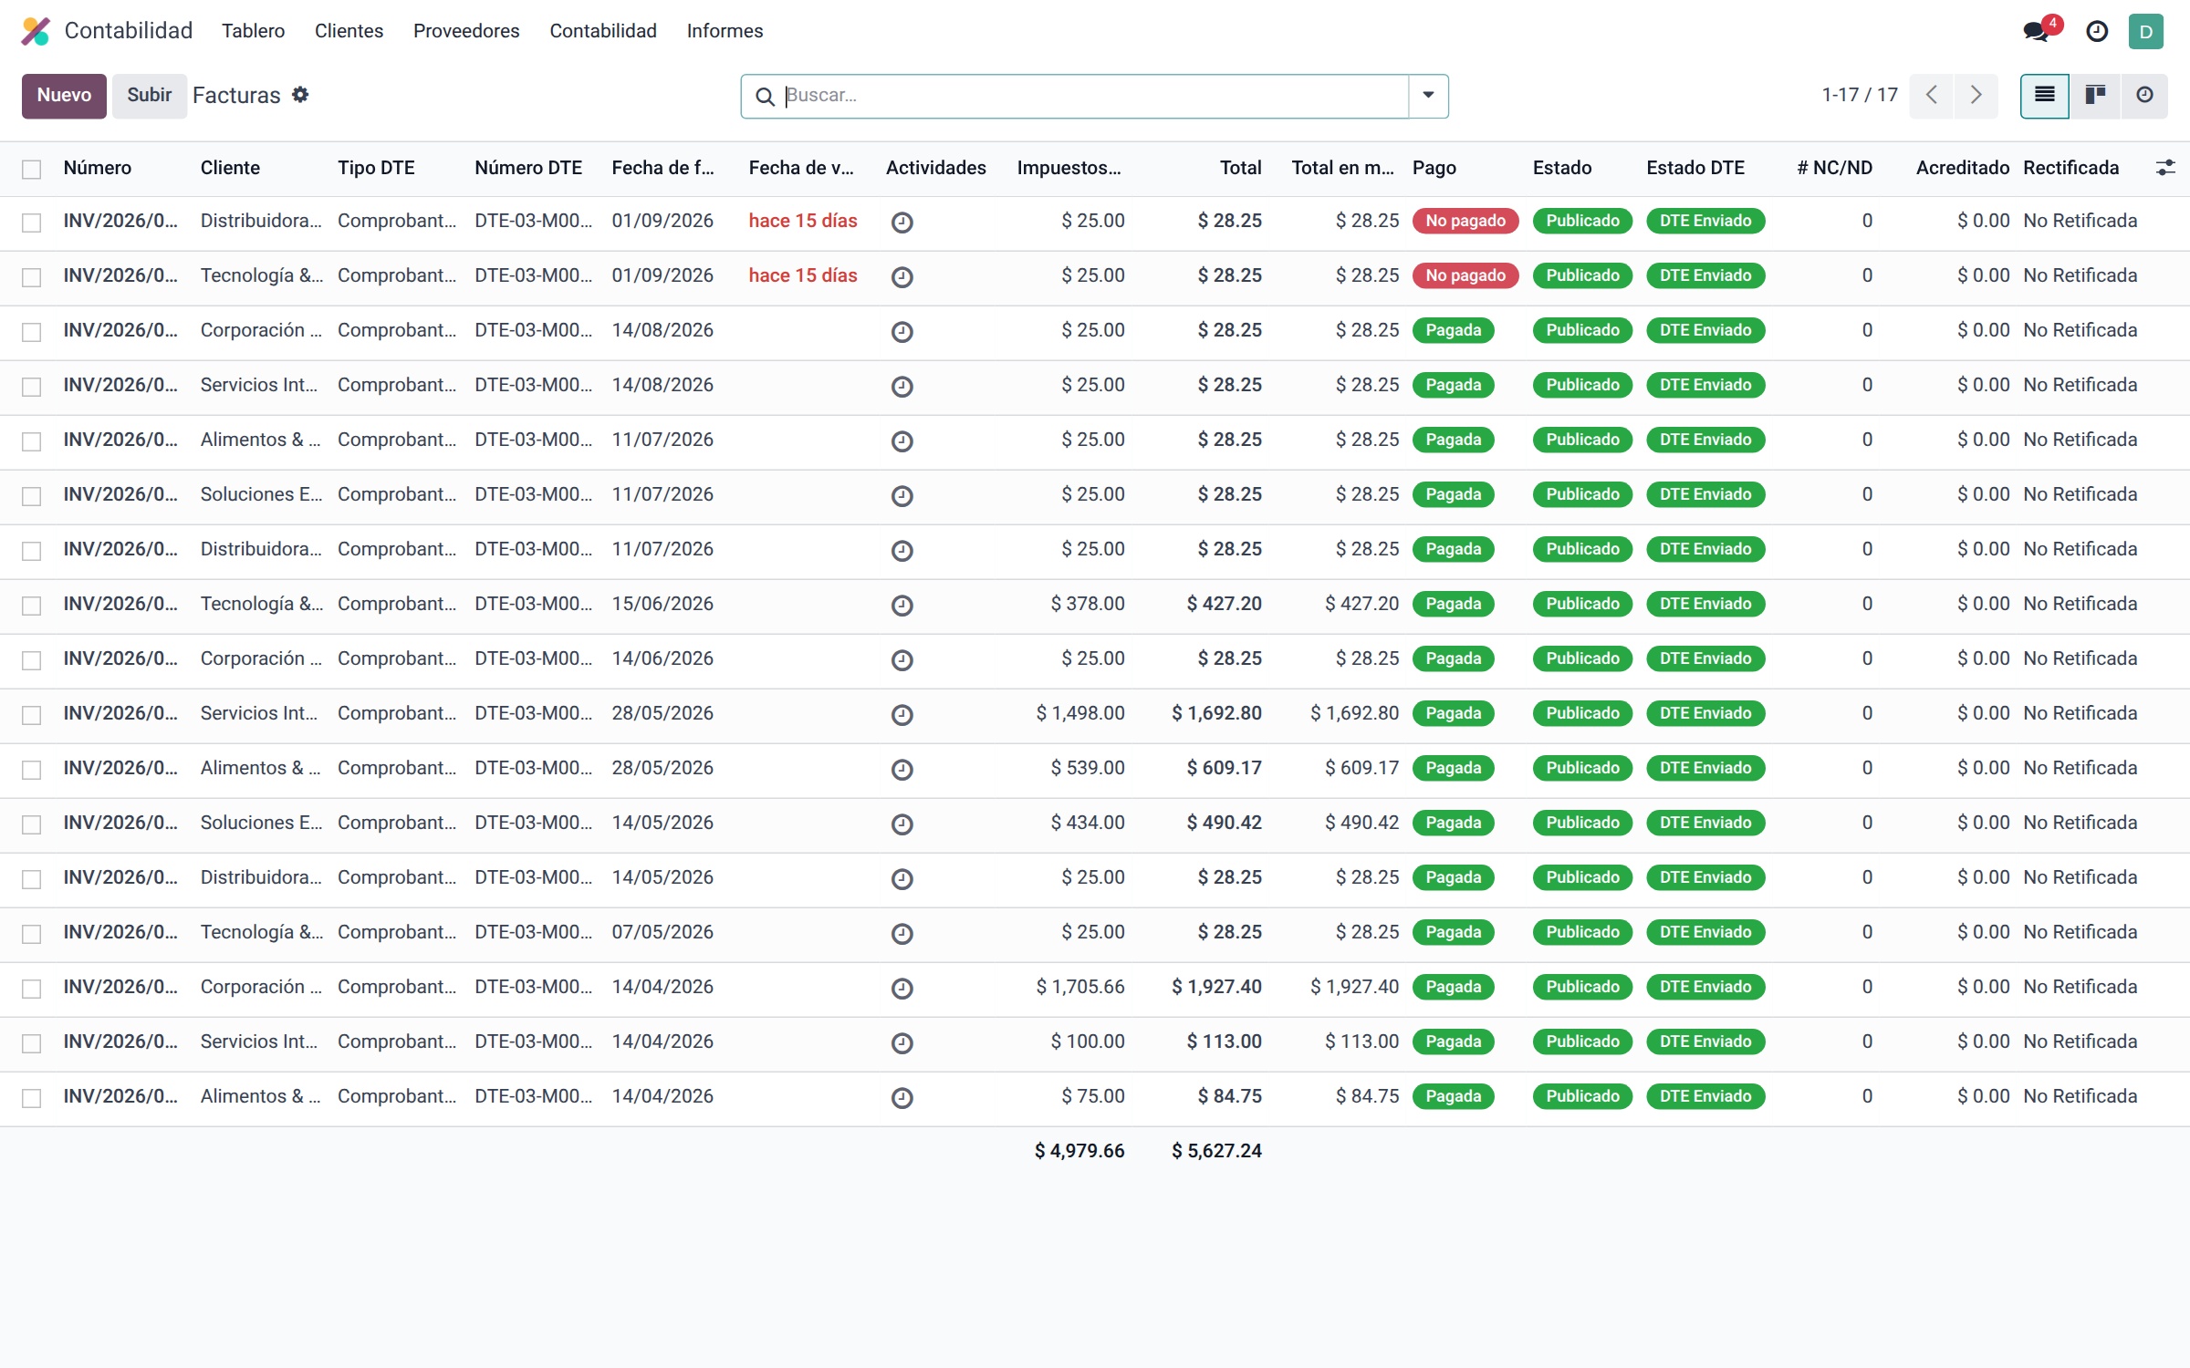Open the Informes menu
2190x1368 pixels.
click(725, 31)
